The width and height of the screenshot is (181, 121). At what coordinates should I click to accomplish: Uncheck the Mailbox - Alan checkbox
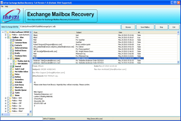point(8,37)
